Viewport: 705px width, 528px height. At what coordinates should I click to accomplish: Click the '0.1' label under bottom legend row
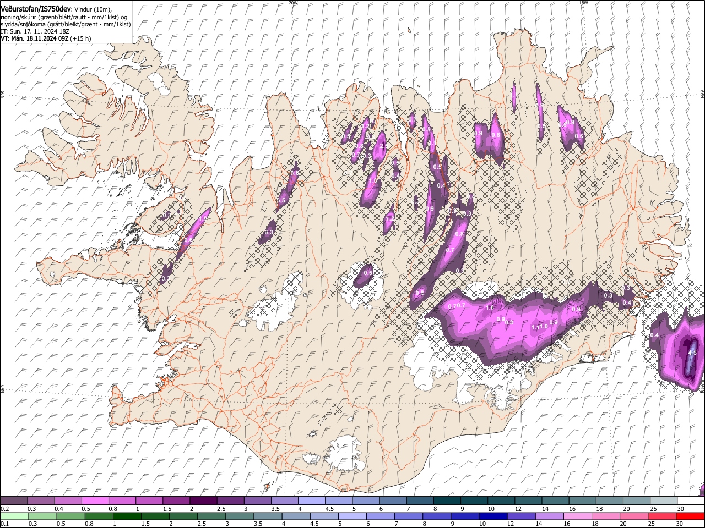point(4,524)
